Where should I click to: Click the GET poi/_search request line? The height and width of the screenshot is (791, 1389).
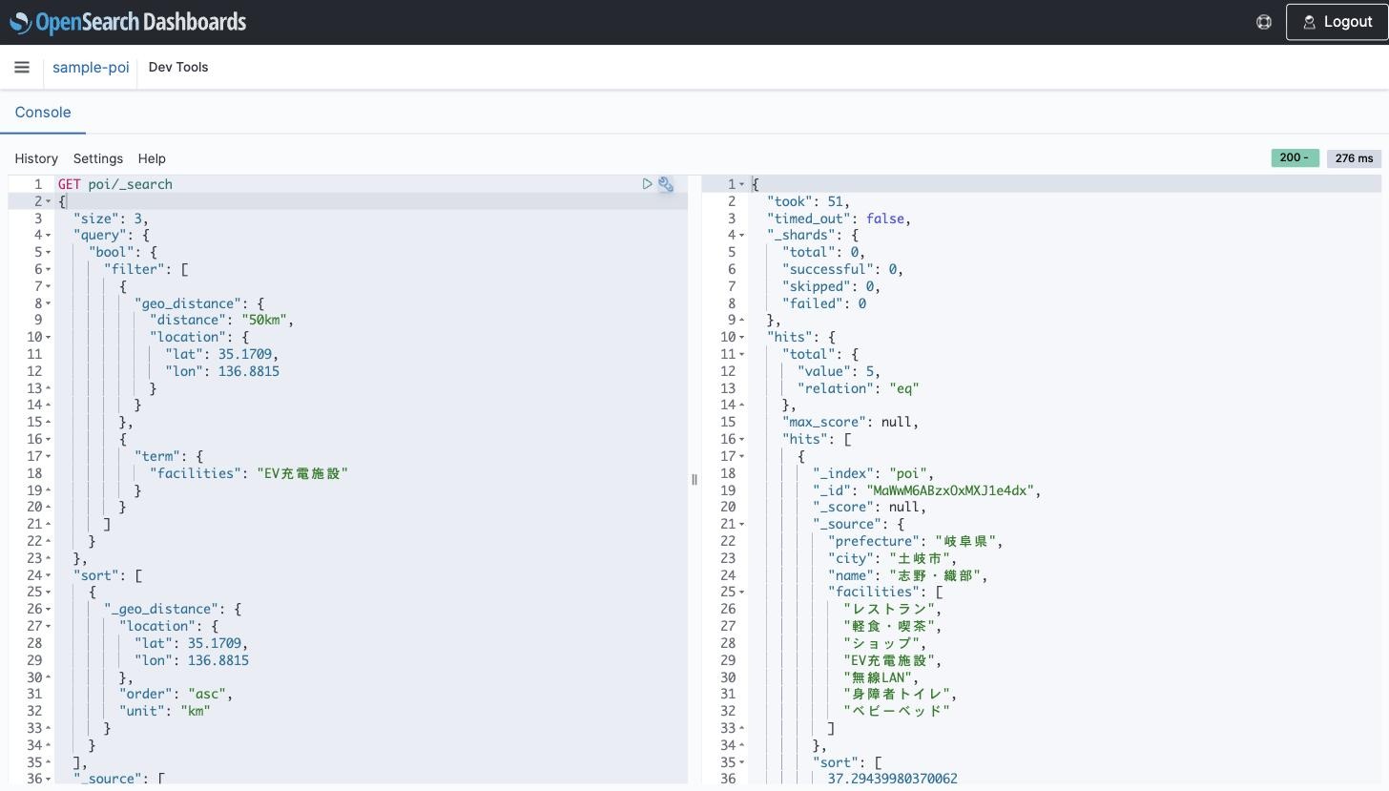(115, 184)
